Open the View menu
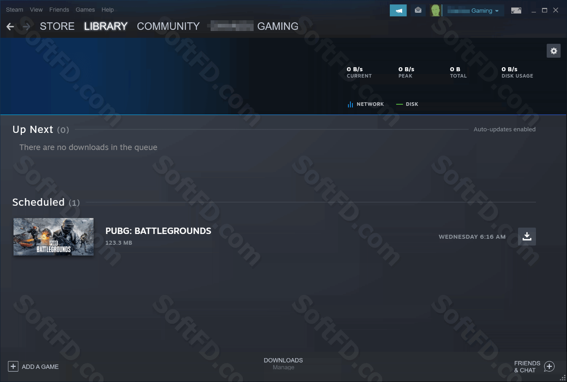The width and height of the screenshot is (567, 382). tap(36, 10)
